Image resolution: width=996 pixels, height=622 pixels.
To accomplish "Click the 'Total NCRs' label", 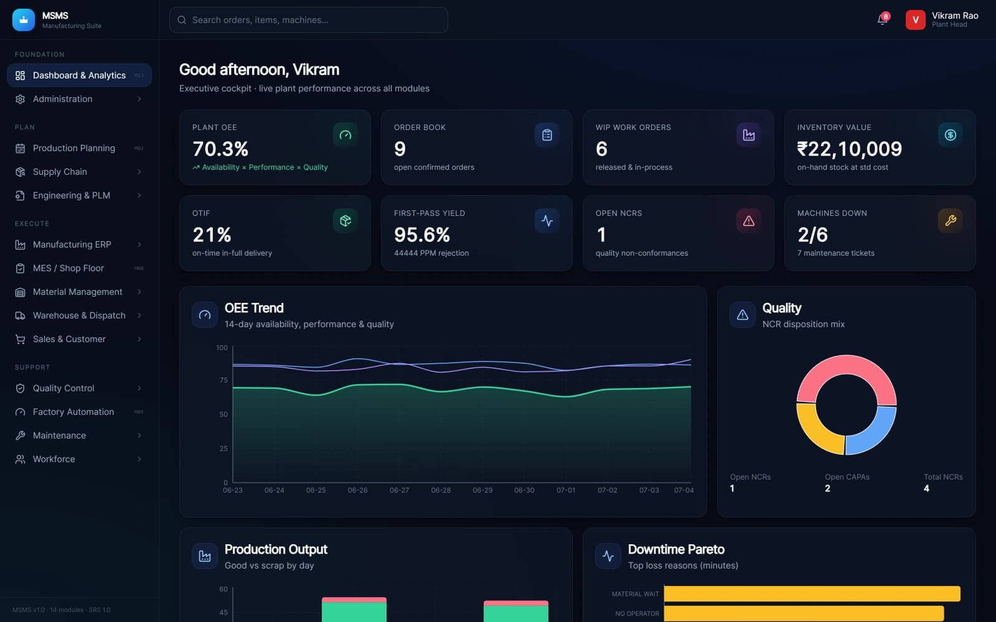I will tap(943, 477).
